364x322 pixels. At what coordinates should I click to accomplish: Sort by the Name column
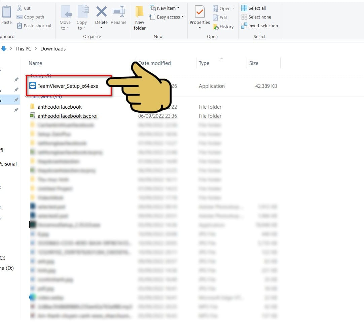point(35,63)
